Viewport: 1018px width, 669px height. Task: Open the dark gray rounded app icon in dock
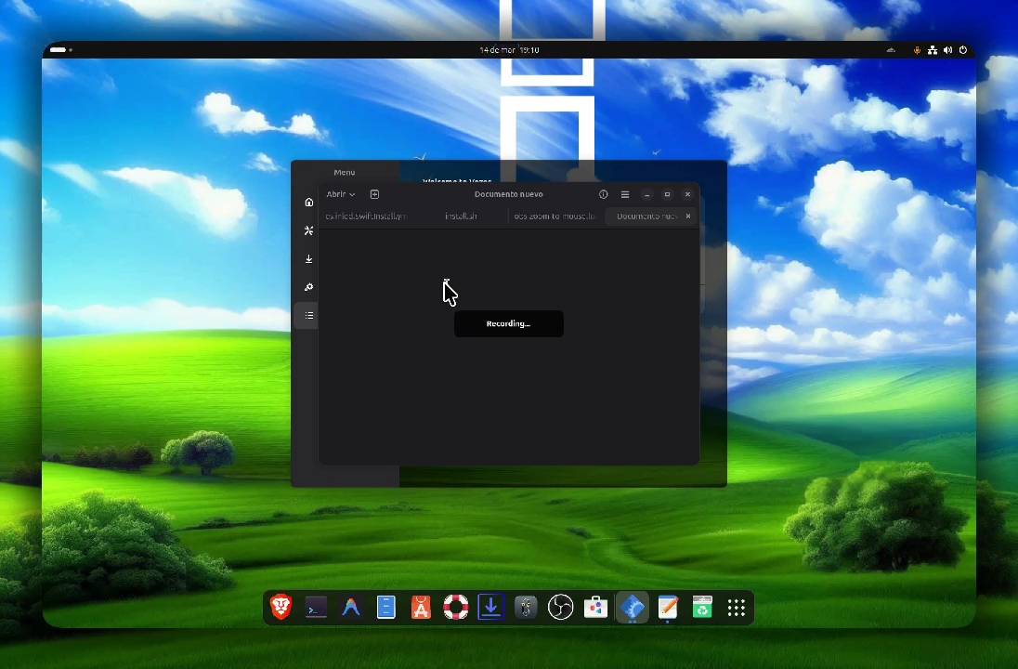point(526,608)
